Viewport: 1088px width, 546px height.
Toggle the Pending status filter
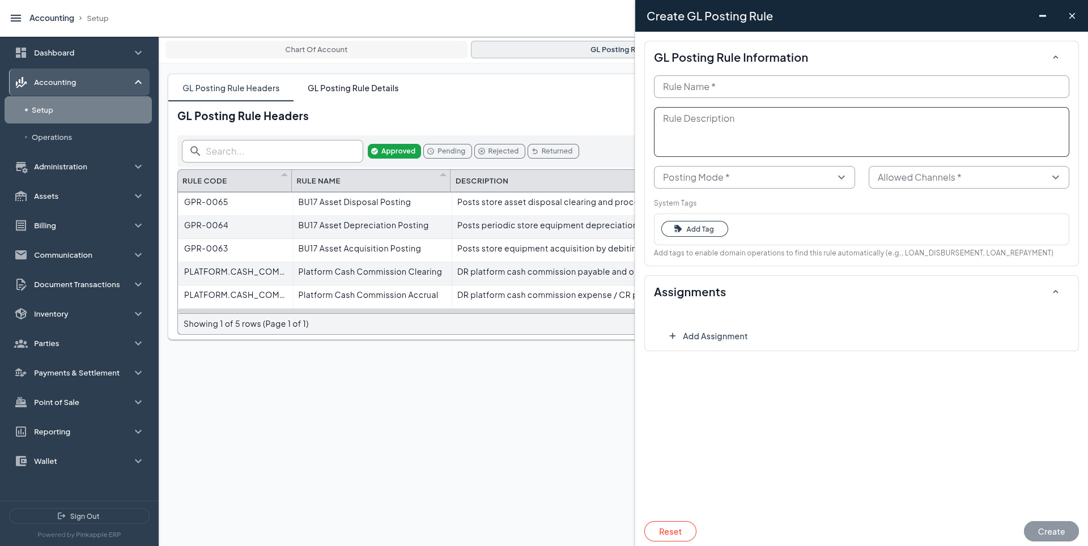[x=447, y=151]
